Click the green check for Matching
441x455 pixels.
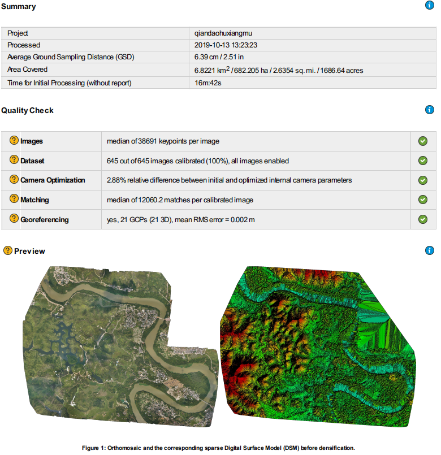tap(422, 200)
